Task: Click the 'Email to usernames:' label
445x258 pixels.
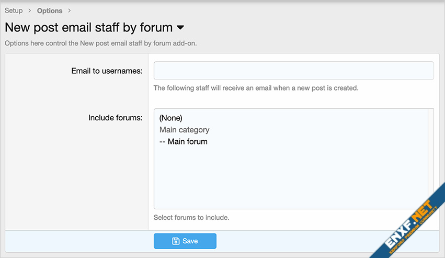Action: tap(107, 71)
